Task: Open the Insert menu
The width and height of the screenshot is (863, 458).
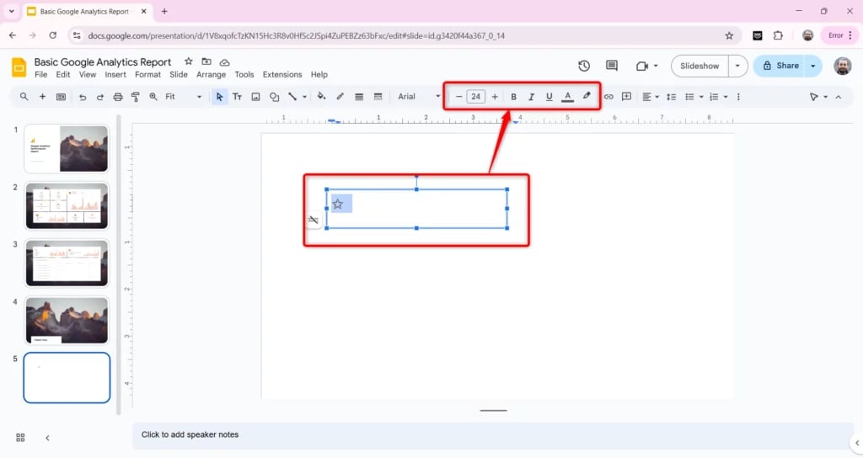Action: click(x=115, y=75)
